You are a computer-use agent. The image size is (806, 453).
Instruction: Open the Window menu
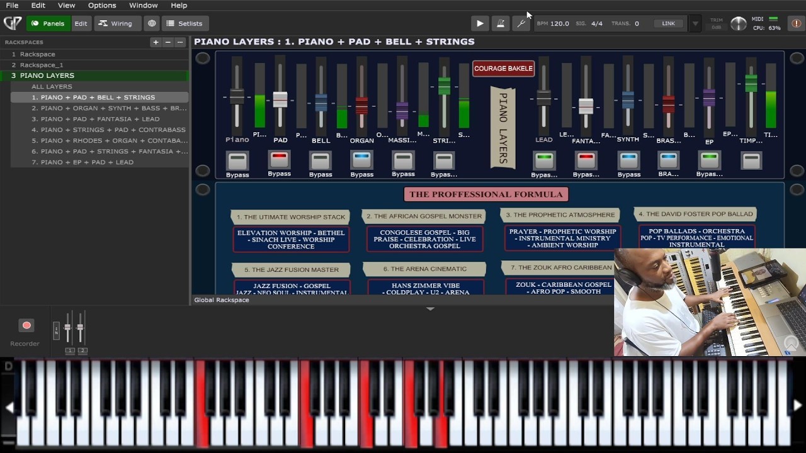pyautogui.click(x=144, y=5)
